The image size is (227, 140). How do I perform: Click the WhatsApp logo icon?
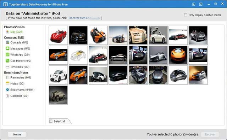tap(7, 54)
